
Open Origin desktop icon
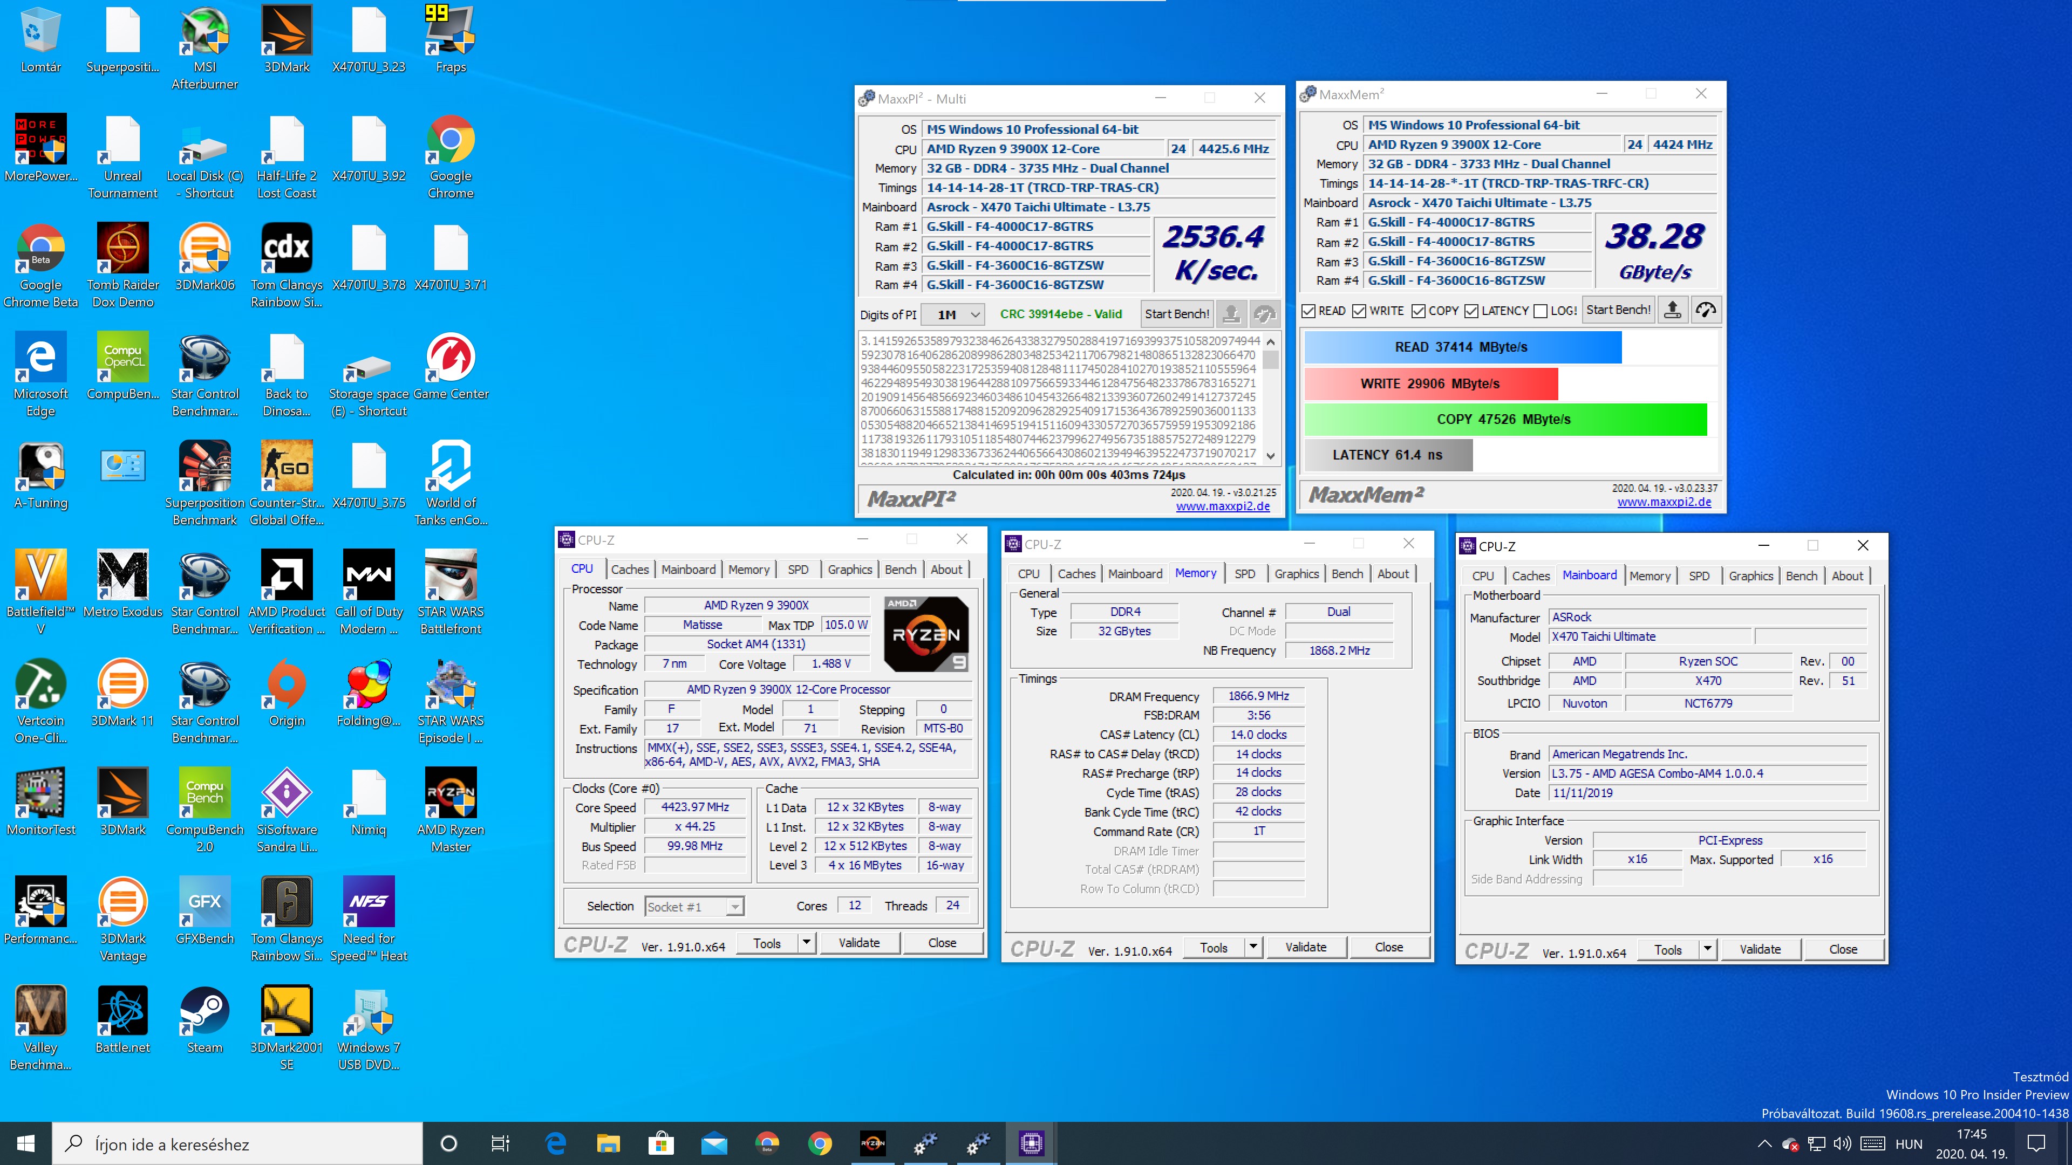(x=287, y=694)
